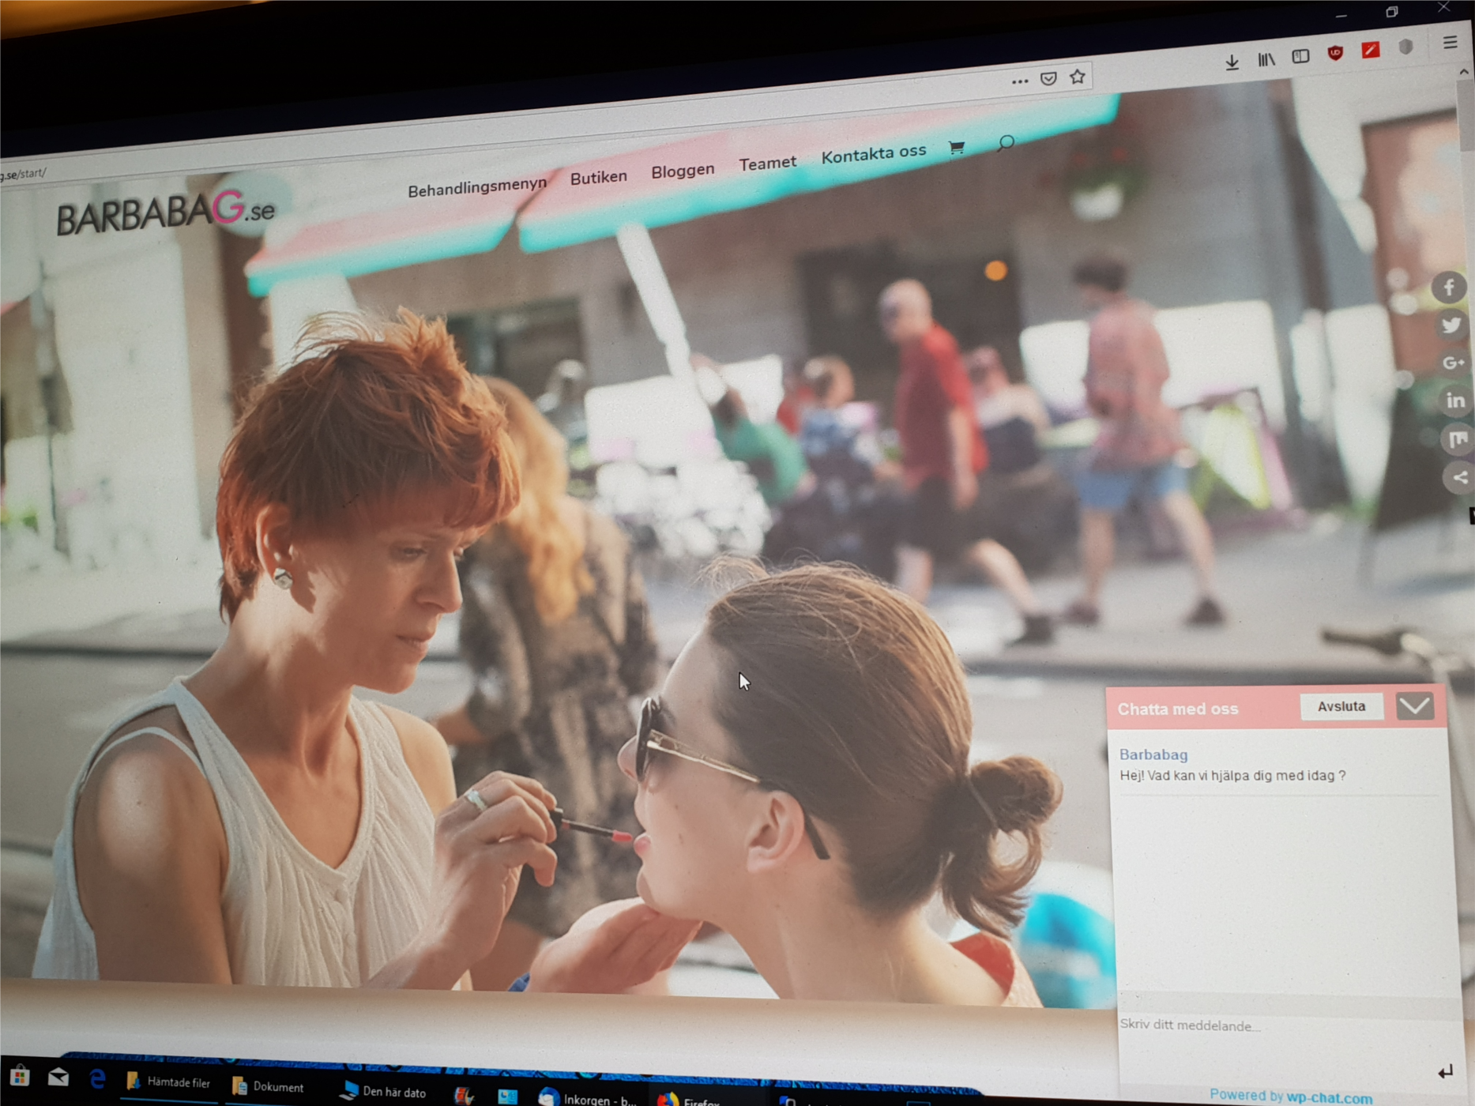Share the page on Google Plus
Image resolution: width=1475 pixels, height=1106 pixels.
point(1454,363)
